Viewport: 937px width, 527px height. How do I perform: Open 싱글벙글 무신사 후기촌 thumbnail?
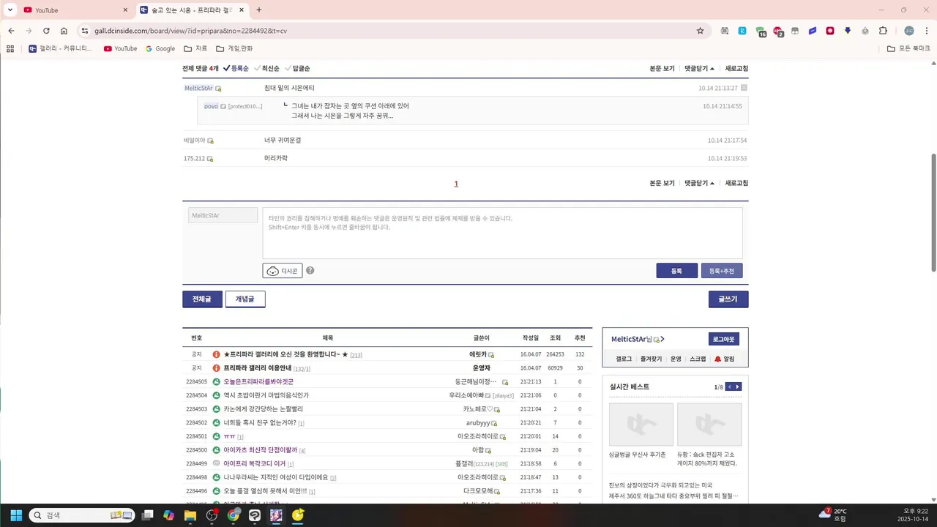(x=641, y=425)
